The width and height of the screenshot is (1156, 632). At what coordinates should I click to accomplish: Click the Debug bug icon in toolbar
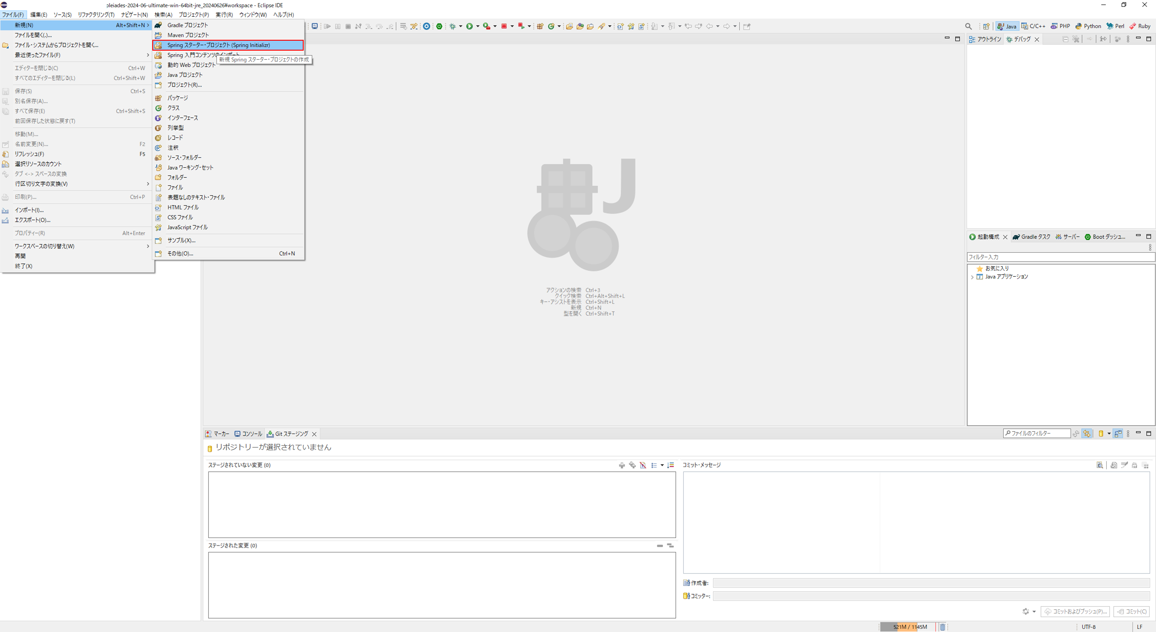pos(452,26)
